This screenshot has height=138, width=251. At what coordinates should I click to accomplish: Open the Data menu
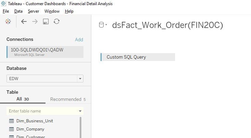coord(18,11)
